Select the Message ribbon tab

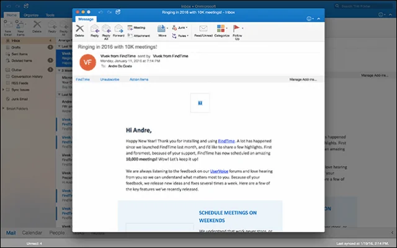(x=86, y=19)
